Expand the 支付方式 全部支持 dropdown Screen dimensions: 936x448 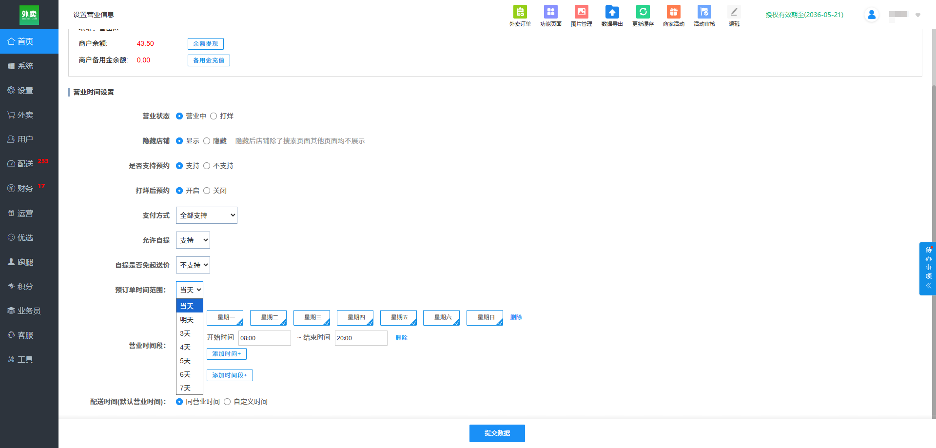coord(207,215)
